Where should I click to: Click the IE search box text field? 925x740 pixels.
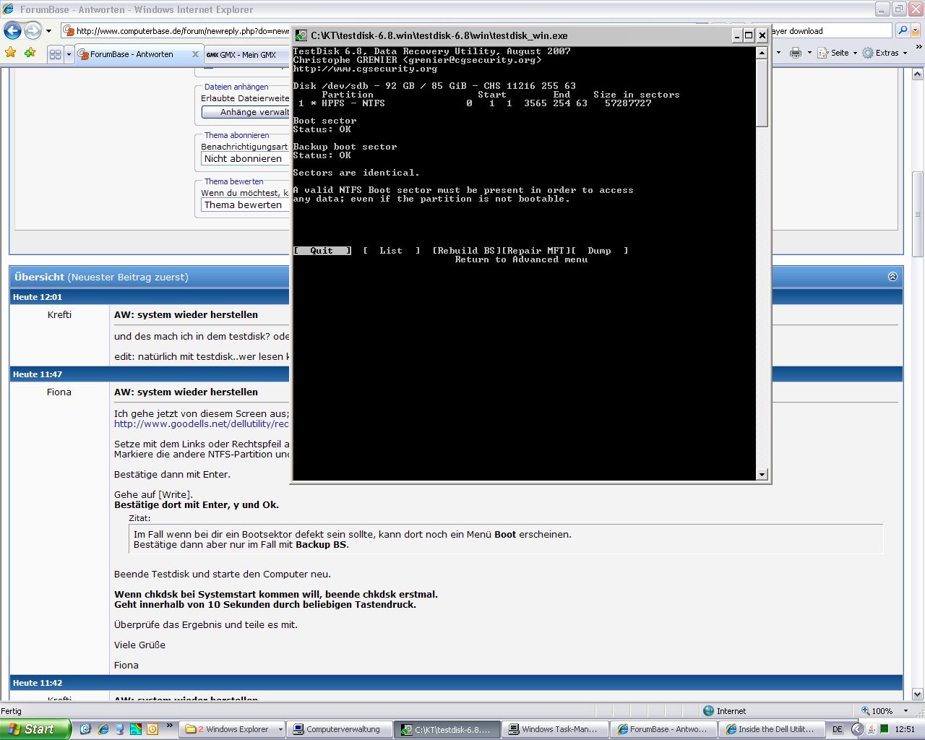point(831,31)
